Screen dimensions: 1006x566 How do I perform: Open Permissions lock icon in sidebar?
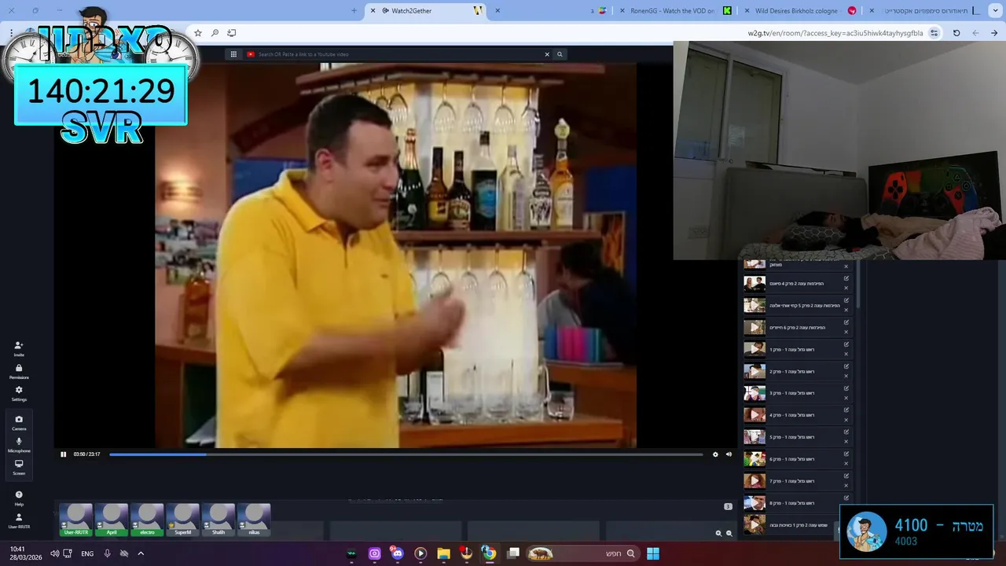pyautogui.click(x=19, y=371)
